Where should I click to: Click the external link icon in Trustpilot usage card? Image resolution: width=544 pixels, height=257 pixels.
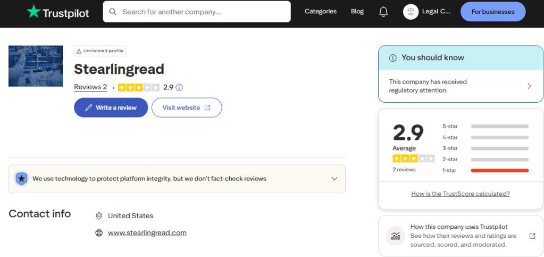click(532, 236)
